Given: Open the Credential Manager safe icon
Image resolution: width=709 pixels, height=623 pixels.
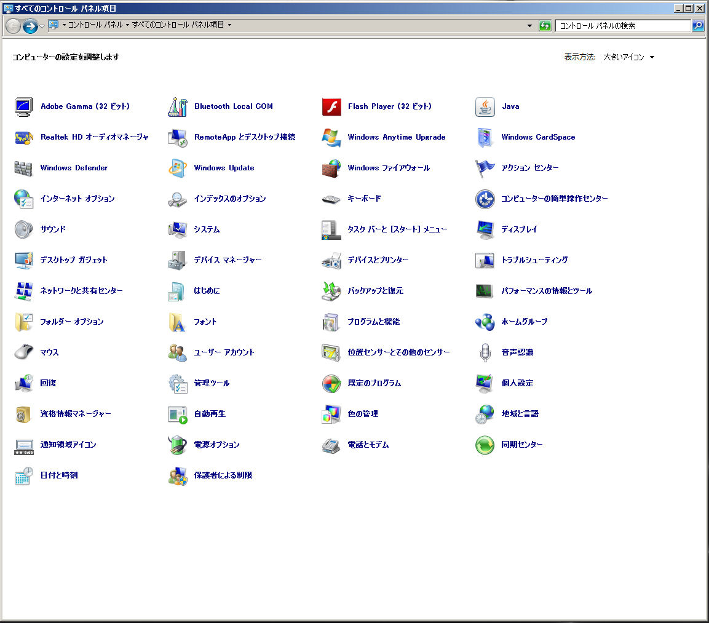Looking at the screenshot, I should point(23,414).
